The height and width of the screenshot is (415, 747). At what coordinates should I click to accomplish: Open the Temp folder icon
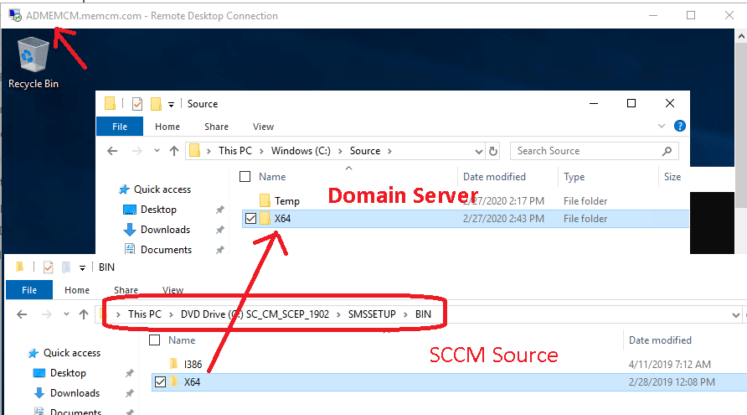[x=265, y=201]
